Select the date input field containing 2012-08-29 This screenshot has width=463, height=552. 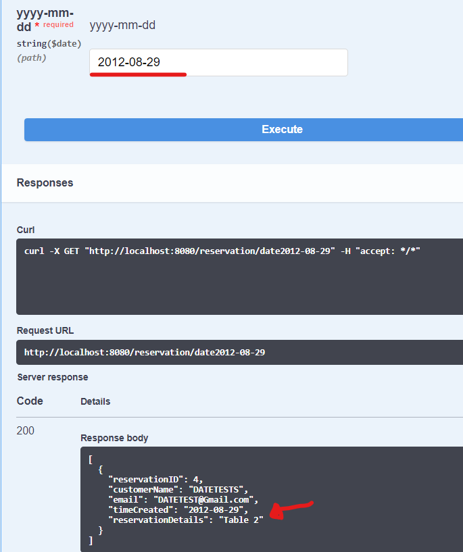click(218, 62)
